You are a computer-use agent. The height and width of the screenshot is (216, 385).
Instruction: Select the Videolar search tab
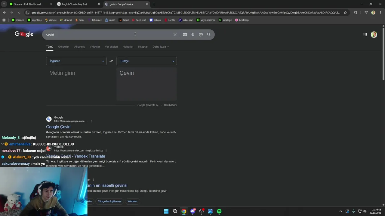[x=95, y=46]
